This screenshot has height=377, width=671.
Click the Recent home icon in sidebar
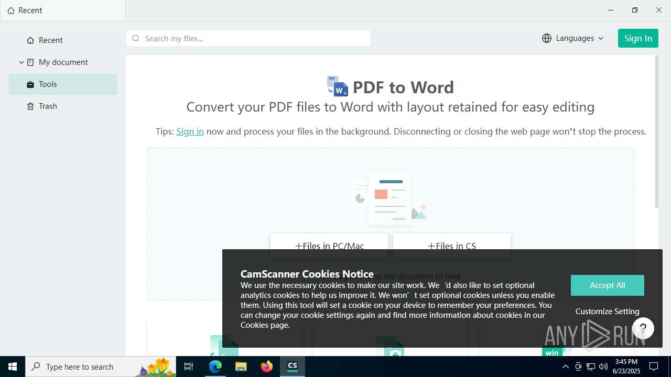[30, 40]
